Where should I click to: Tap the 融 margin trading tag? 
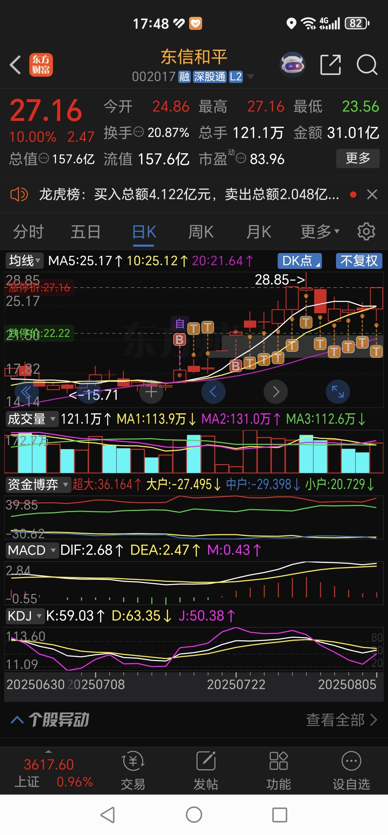[x=185, y=76]
